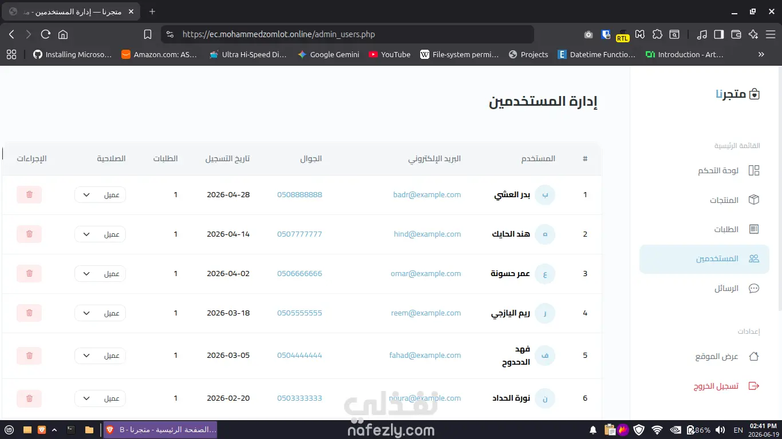Open عرض الموقع in the sidebar
Image resolution: width=782 pixels, height=439 pixels.
(x=704, y=357)
